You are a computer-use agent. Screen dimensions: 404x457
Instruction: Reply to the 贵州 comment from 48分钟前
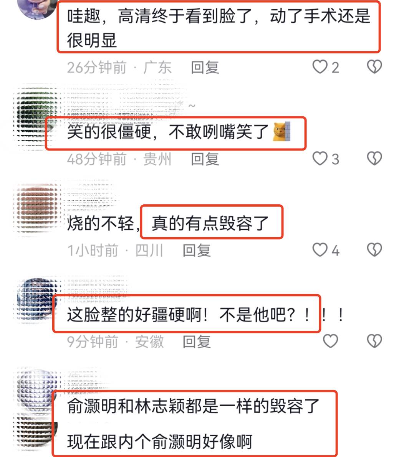point(205,159)
